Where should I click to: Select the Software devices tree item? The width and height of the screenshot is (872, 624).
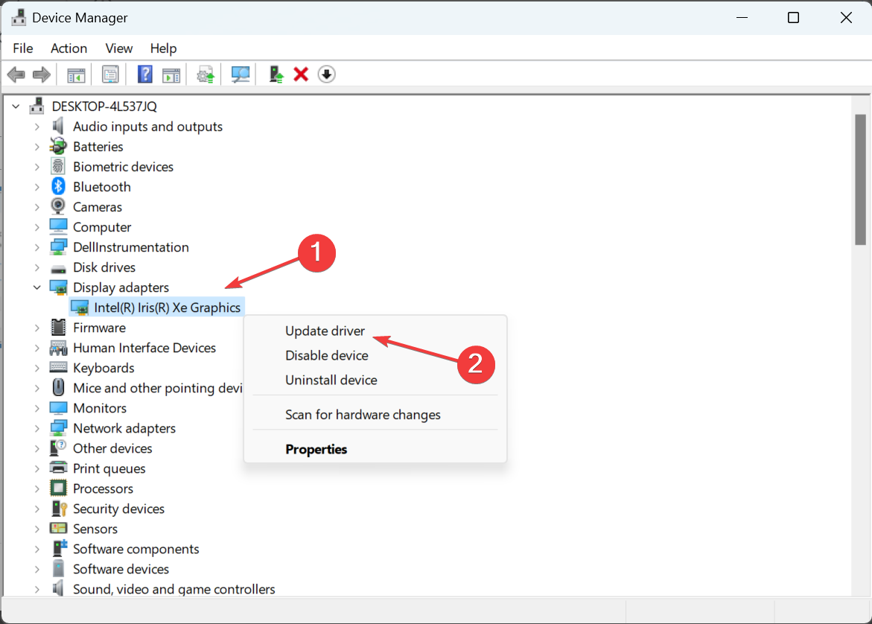coord(121,569)
